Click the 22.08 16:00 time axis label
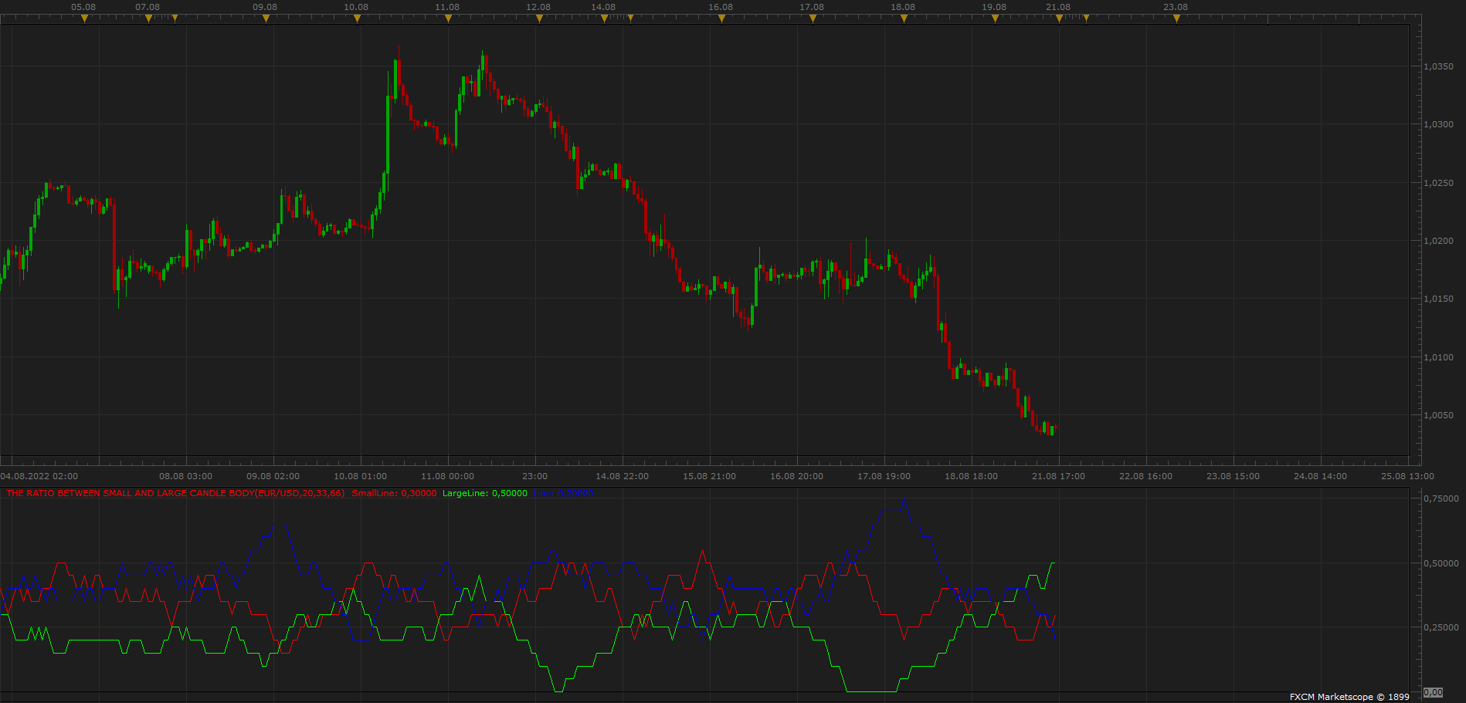Image resolution: width=1466 pixels, height=703 pixels. tap(1145, 476)
